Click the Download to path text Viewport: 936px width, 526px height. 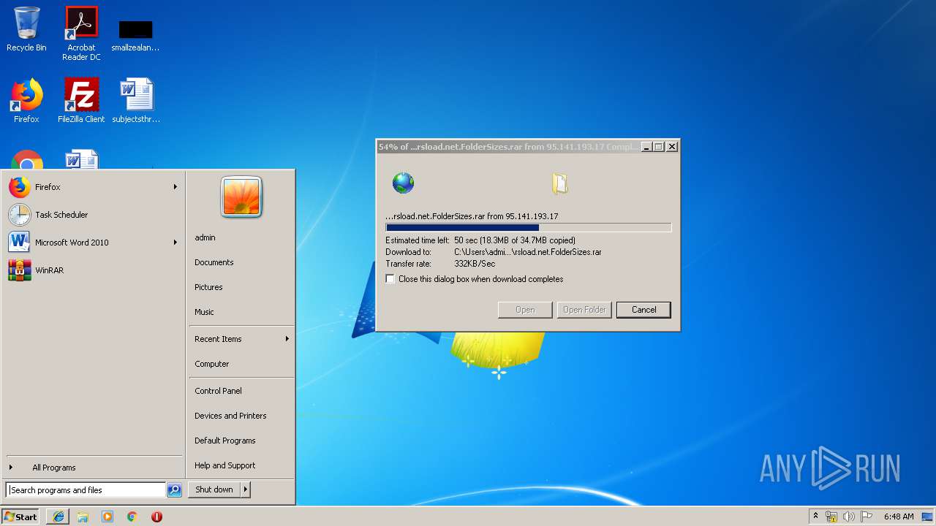coord(528,252)
